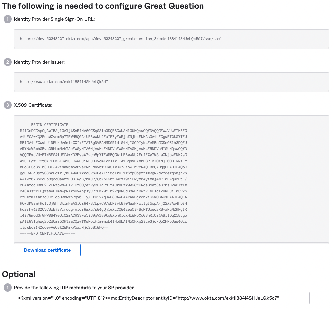Click the 'Optional' section heading
The image size is (334, 309).
[x=19, y=274]
